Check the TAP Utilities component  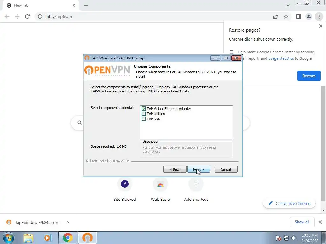tap(144, 114)
